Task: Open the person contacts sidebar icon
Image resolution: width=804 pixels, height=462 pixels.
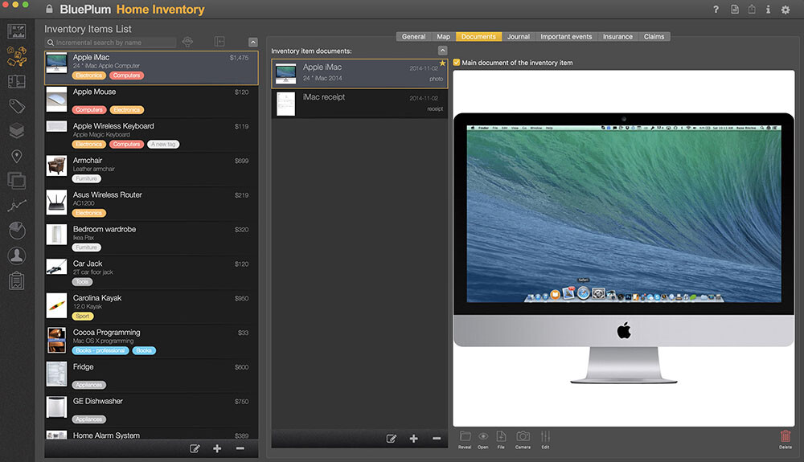Action: pos(16,255)
